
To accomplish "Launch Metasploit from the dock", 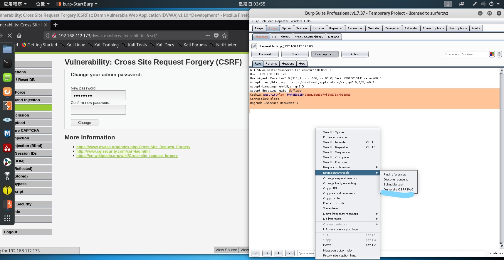I will pyautogui.click(x=7, y=134).
